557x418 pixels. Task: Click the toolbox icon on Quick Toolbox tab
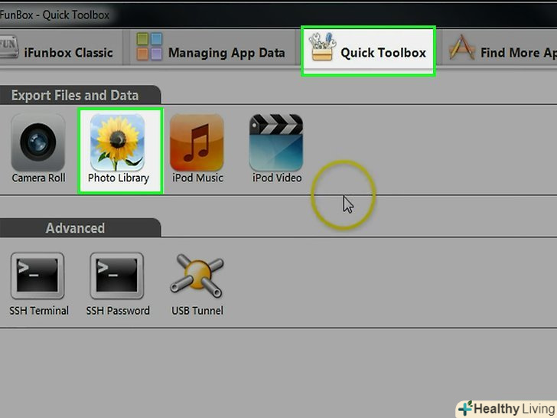pos(322,47)
